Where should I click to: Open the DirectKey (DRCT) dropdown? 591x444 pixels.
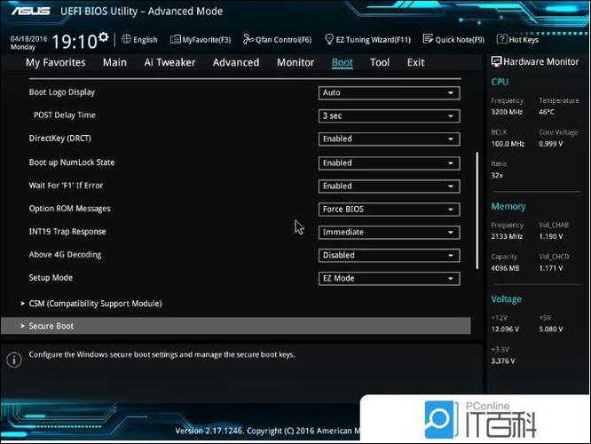[389, 139]
